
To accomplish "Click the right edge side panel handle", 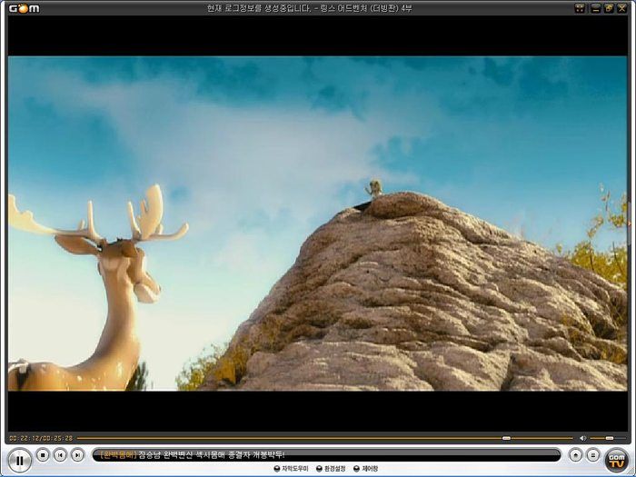I will tap(629, 224).
